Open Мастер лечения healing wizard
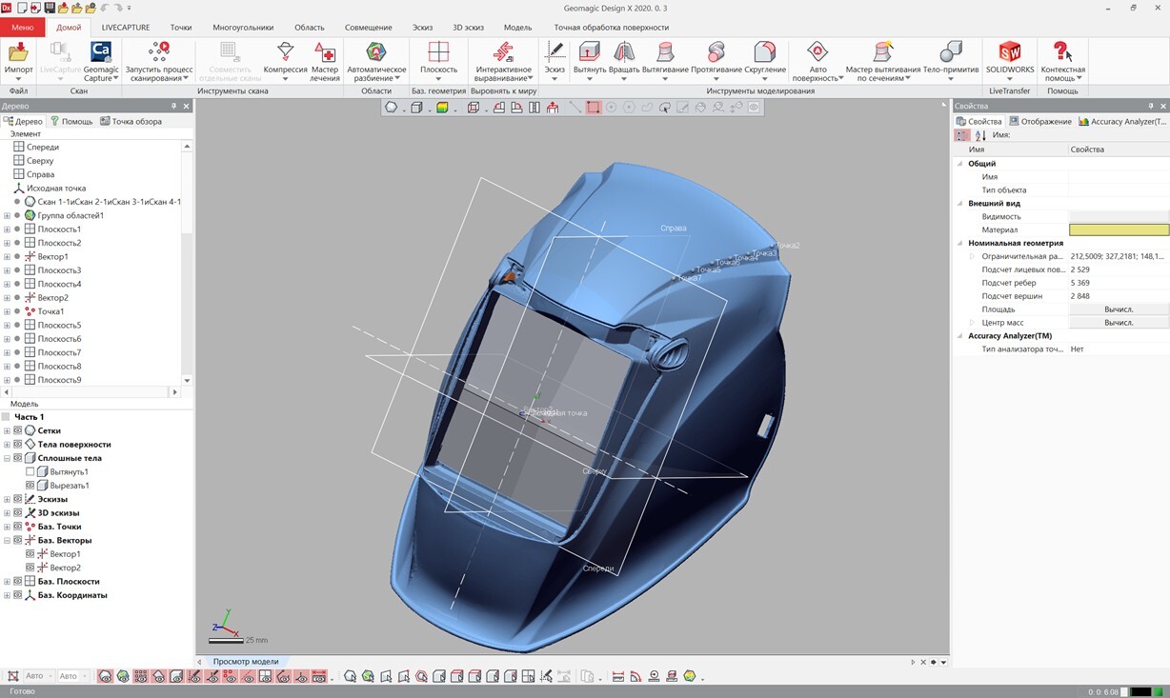 325,62
